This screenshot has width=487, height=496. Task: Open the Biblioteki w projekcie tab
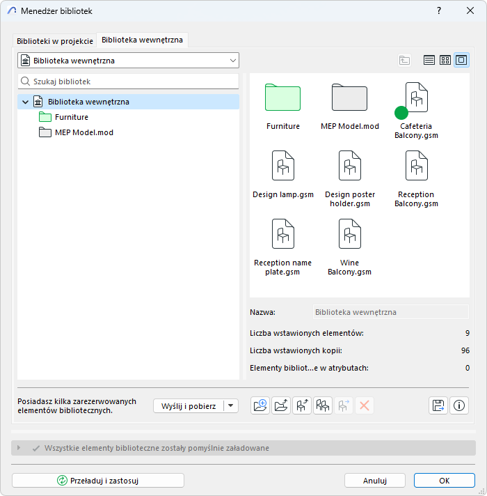[55, 41]
